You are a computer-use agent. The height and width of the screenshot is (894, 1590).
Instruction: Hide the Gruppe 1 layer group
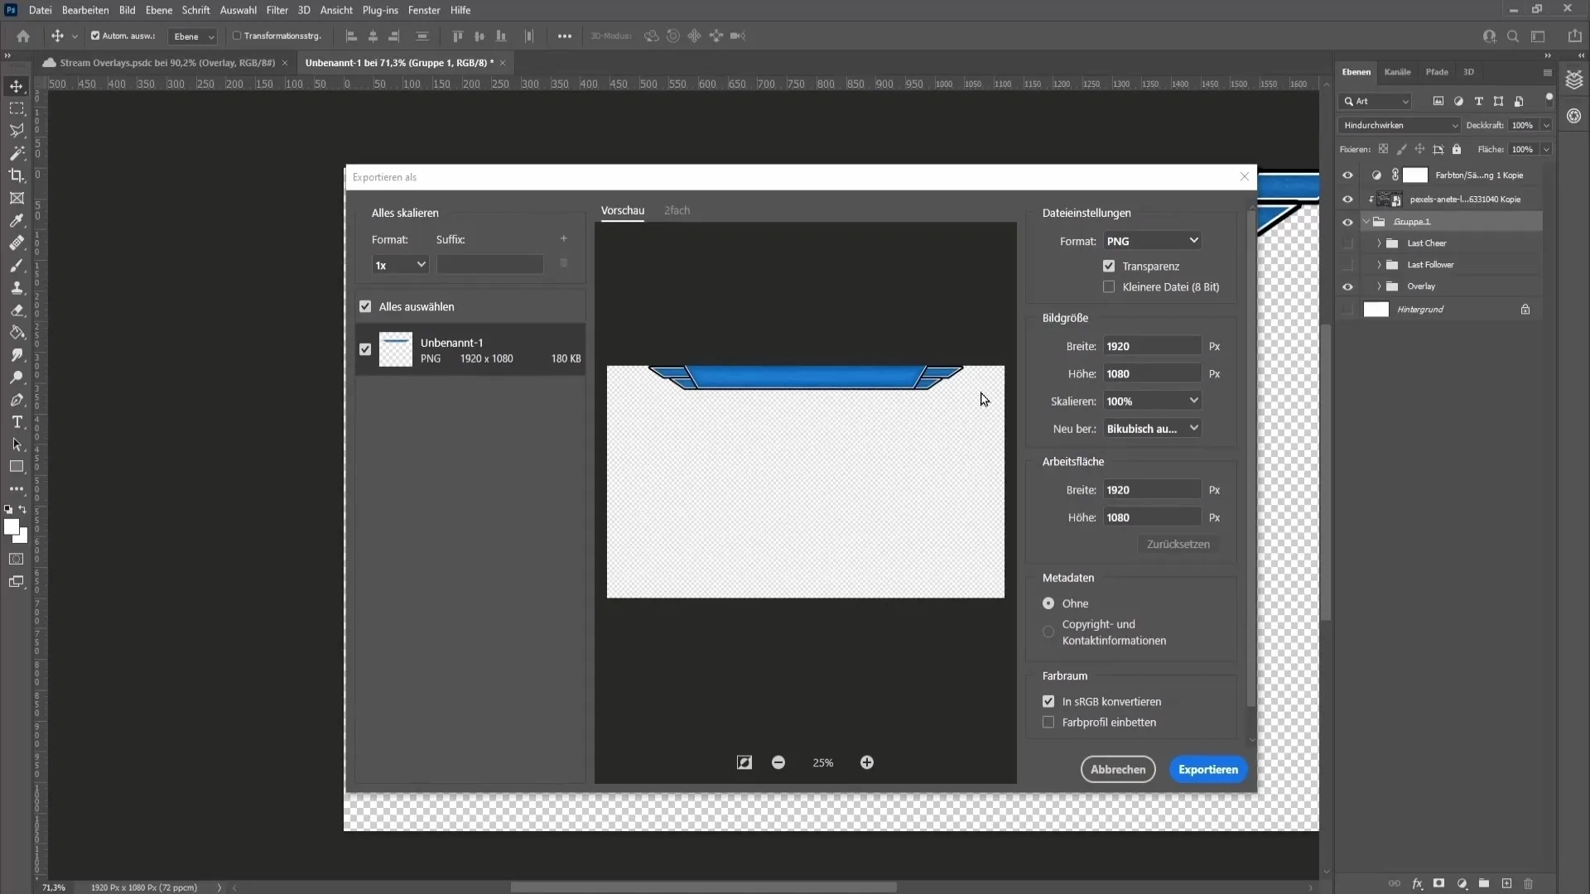pyautogui.click(x=1347, y=222)
